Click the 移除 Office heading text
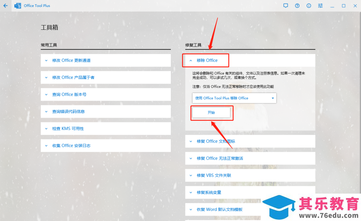The height and width of the screenshot is (221, 361). (x=207, y=60)
